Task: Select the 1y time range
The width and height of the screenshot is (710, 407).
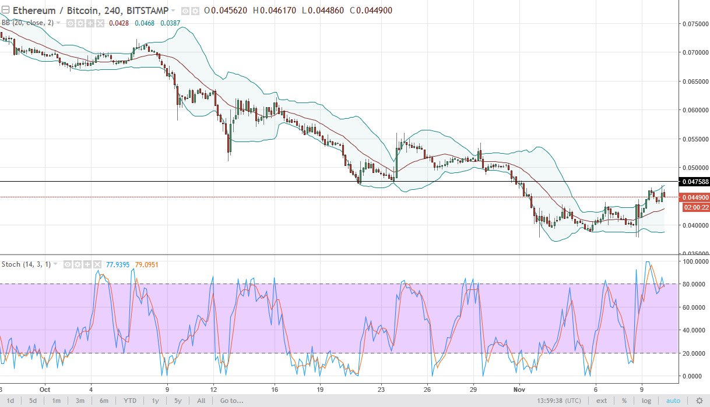Action: pyautogui.click(x=155, y=401)
